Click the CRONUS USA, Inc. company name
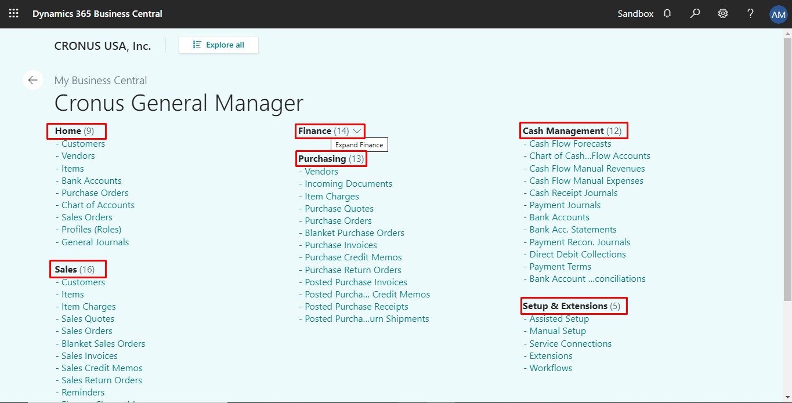Viewport: 792px width, 403px height. point(103,46)
